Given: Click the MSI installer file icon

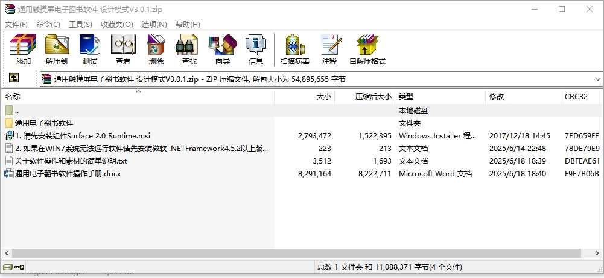Looking at the screenshot, I should click(x=9, y=135).
